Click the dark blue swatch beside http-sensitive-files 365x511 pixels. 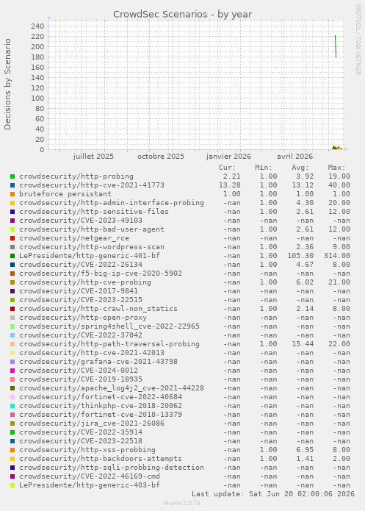click(12, 212)
